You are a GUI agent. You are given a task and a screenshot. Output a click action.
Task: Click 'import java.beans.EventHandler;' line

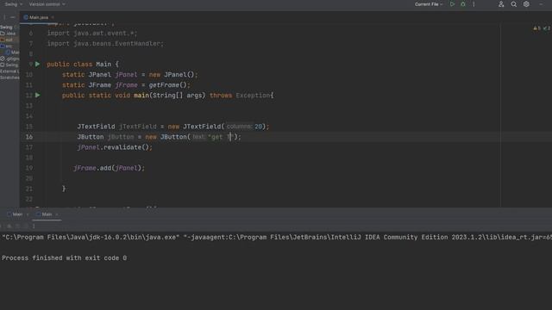point(105,44)
